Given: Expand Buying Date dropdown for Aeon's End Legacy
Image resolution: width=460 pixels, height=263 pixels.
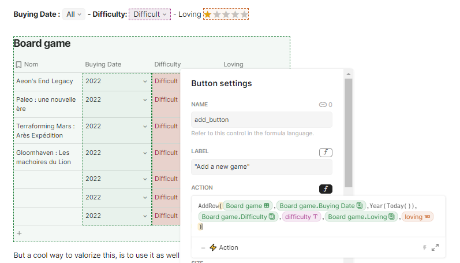Looking at the screenshot, I should pyautogui.click(x=145, y=82).
